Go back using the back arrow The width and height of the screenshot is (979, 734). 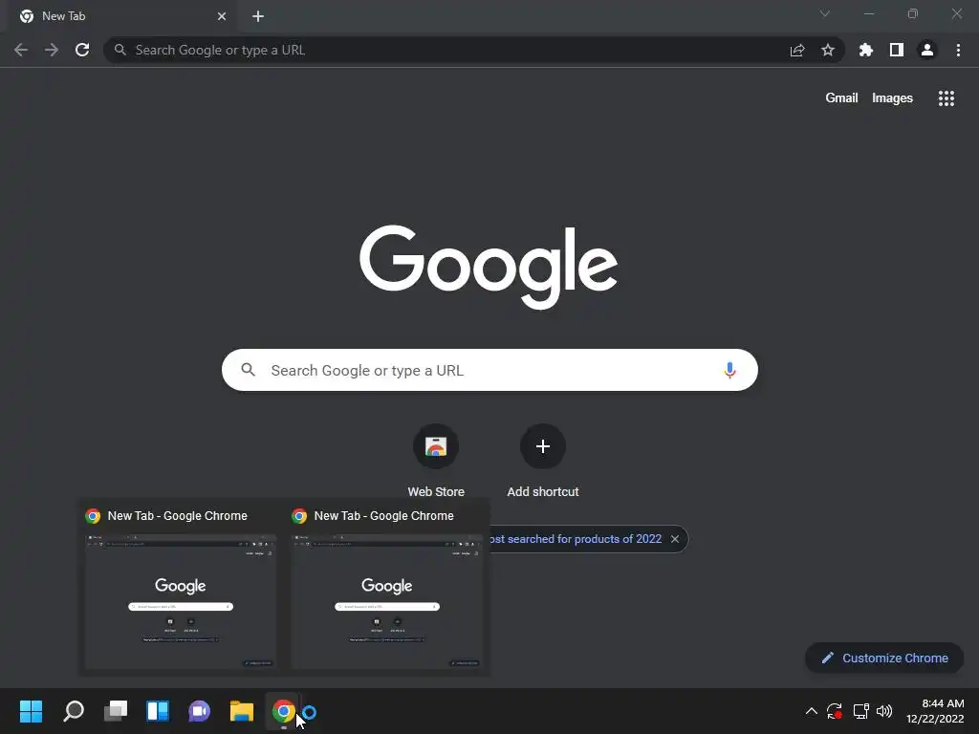(x=21, y=50)
